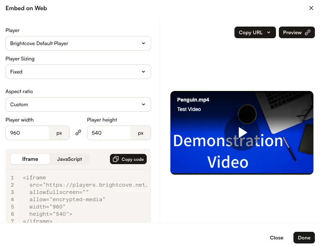Screen dimensions: 320x246
Task: Click the px unit label of Player width
Action: tap(59, 133)
